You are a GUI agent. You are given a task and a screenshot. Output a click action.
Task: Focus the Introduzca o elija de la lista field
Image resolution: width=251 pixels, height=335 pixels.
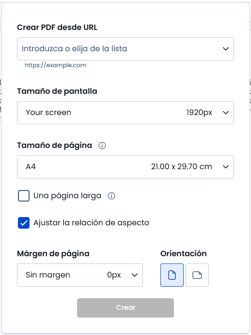(x=125, y=49)
